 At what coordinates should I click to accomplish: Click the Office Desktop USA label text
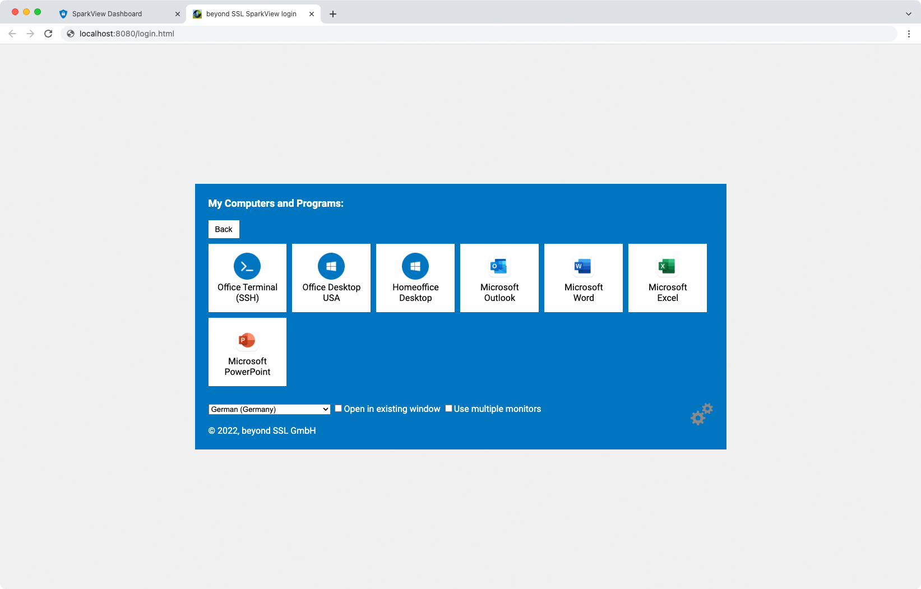(x=331, y=293)
